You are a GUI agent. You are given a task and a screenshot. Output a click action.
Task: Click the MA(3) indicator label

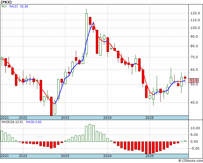coord(13,6)
